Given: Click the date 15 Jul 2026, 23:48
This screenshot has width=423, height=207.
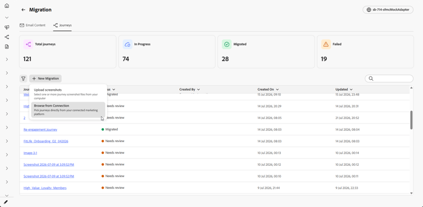Looking at the screenshot, I should pos(347,95).
